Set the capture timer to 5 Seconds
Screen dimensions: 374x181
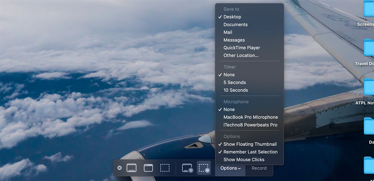click(234, 82)
